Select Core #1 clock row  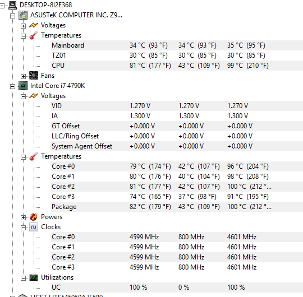[x=177, y=247]
